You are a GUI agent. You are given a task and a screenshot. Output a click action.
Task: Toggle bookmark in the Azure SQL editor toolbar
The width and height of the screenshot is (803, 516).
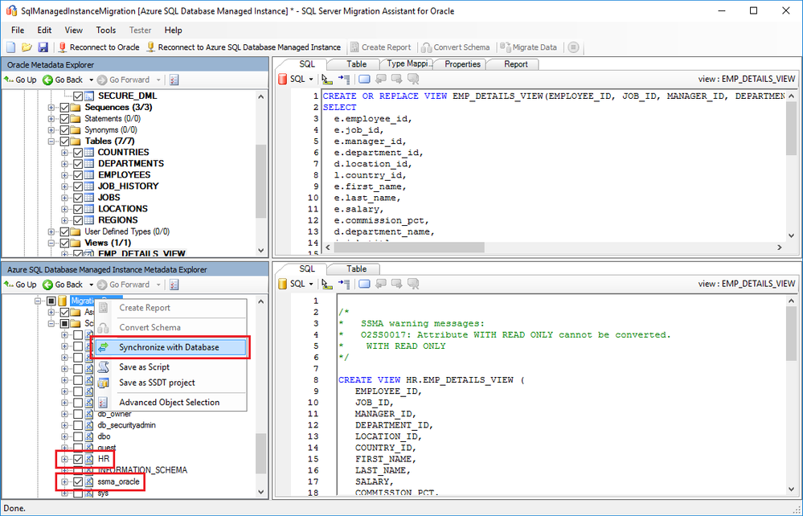click(x=364, y=284)
